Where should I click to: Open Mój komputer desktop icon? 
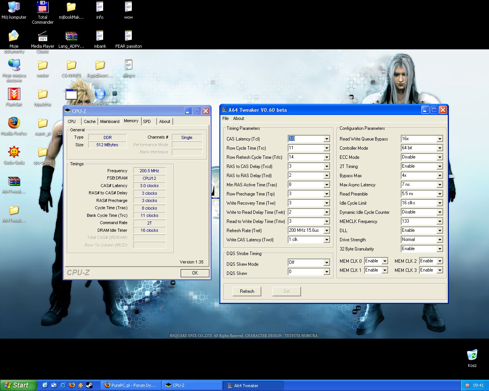(x=14, y=10)
